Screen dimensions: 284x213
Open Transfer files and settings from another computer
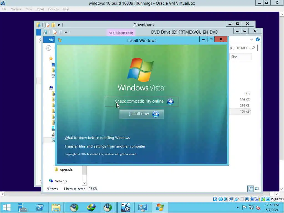105,146
